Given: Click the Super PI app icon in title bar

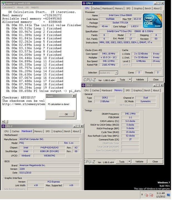Looking at the screenshot, I should point(3,4).
